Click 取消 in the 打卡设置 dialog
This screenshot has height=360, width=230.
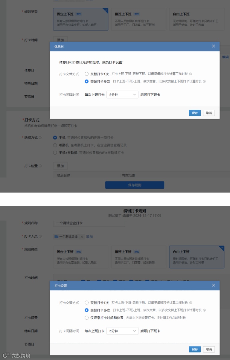(209, 349)
